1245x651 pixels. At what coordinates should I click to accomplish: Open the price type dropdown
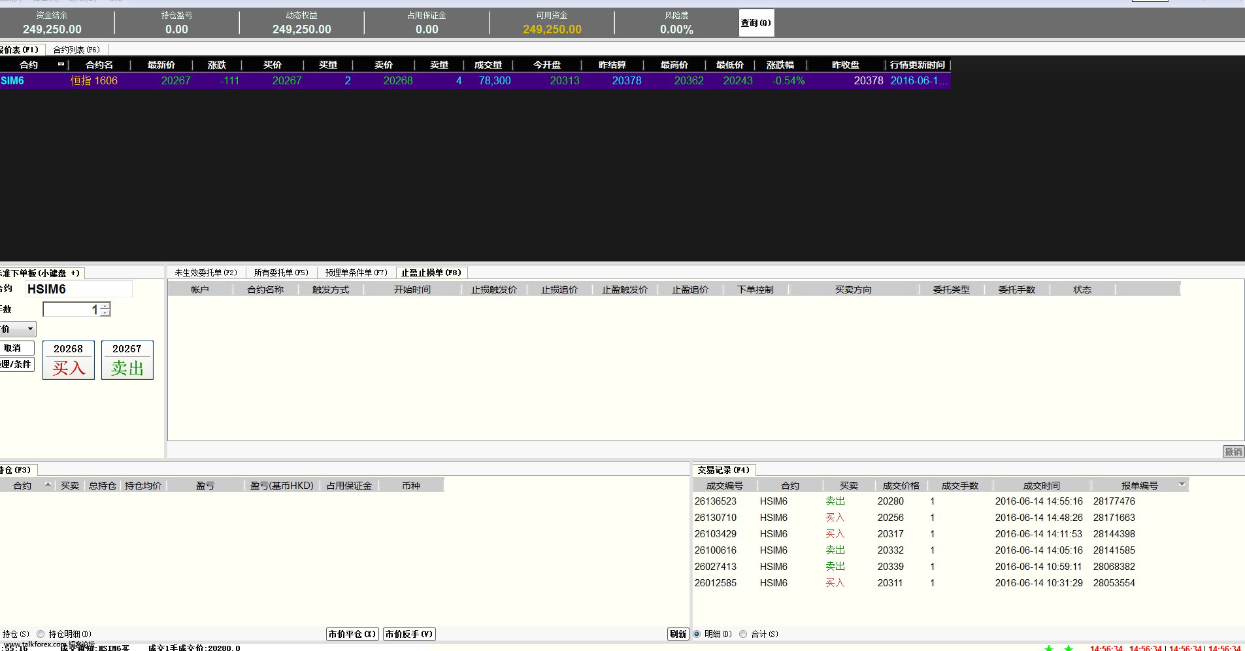point(30,329)
